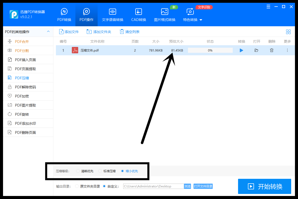The image size is (298, 199).
Task: Click 浏览 browse button
Action: click(187, 186)
